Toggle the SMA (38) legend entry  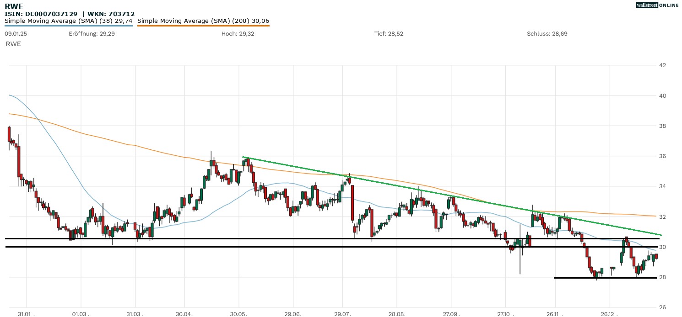point(69,21)
